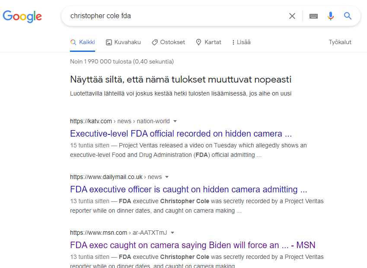The height and width of the screenshot is (268, 367).
Task: Submit search with magnifying glass icon
Action: [348, 16]
